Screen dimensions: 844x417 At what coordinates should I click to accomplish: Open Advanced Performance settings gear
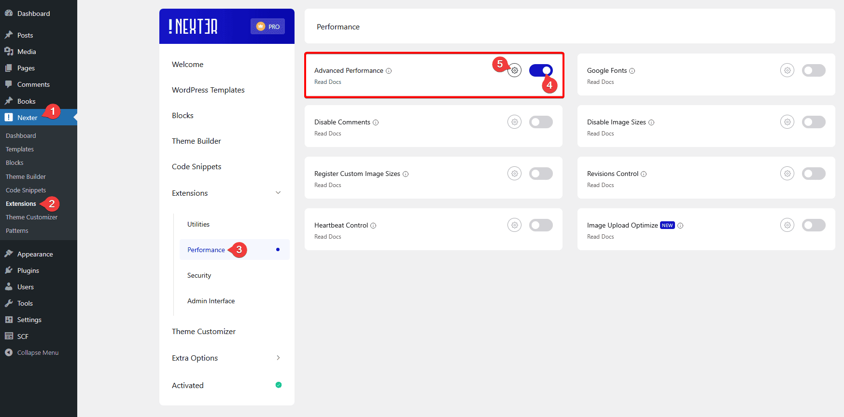coord(515,70)
